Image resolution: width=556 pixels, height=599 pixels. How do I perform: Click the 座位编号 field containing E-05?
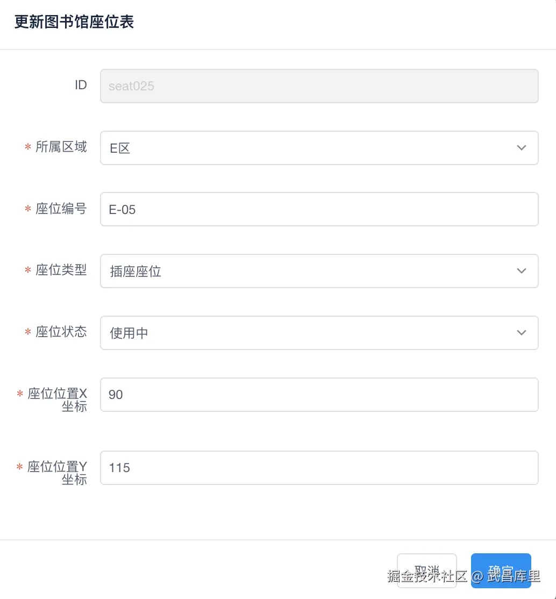coord(318,209)
